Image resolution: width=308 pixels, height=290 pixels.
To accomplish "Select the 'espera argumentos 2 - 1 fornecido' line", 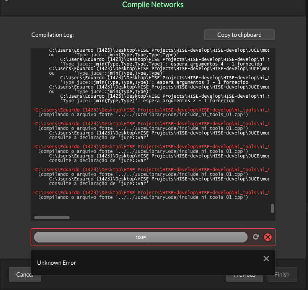I will tap(147, 101).
